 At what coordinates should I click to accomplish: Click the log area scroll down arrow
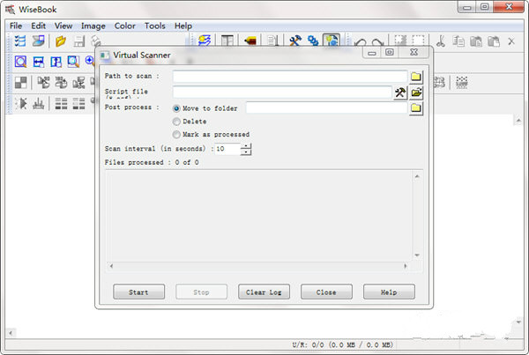pos(417,255)
